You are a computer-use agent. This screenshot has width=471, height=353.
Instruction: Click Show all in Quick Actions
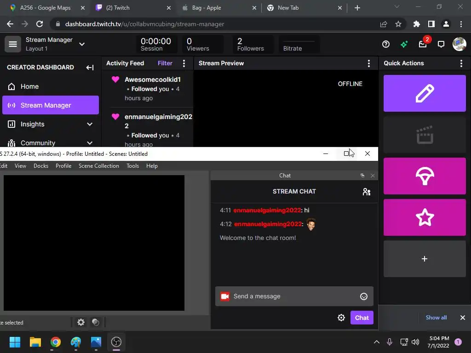[x=436, y=318]
